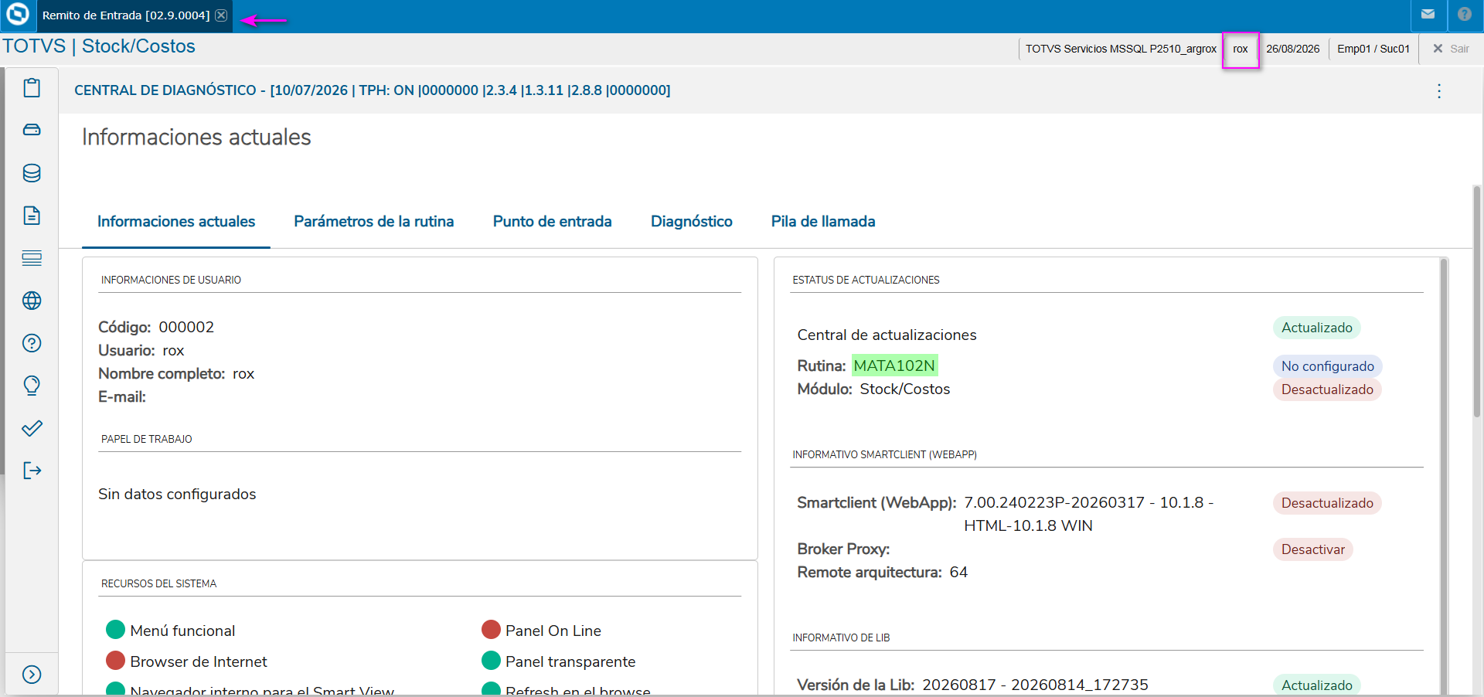Open the hard drive icon in sidebar
The width and height of the screenshot is (1484, 697).
coord(32,130)
